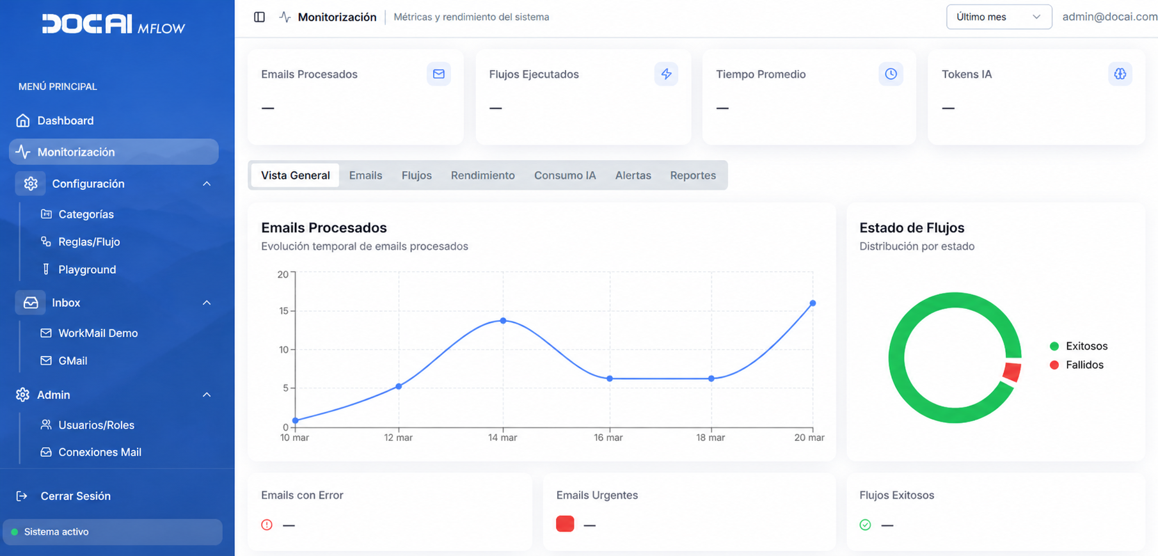The height and width of the screenshot is (556, 1158).
Task: Click the brain icon on Tokens IA card
Action: click(x=1120, y=74)
